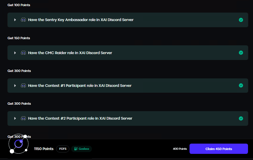This screenshot has width=253, height=160.
Task: Click green checkmark on Contest #2 task
Action: tap(241, 118)
